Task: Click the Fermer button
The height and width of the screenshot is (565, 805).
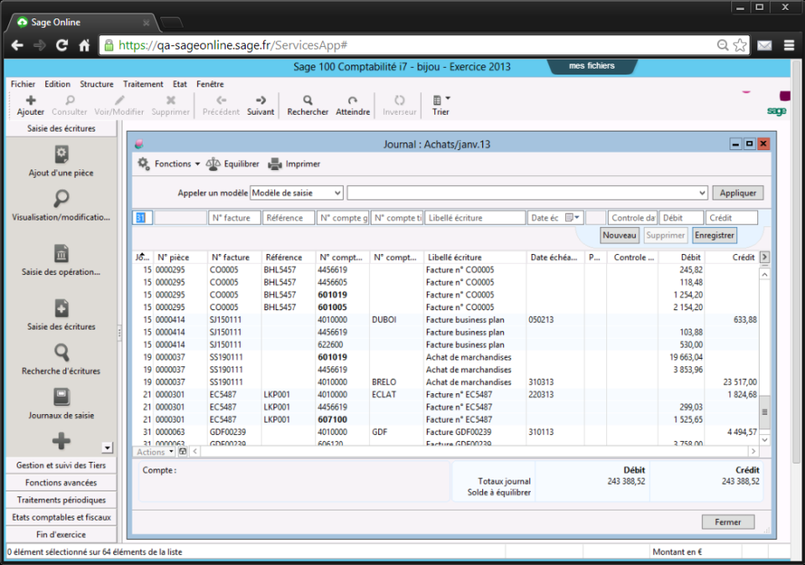Action: (728, 522)
